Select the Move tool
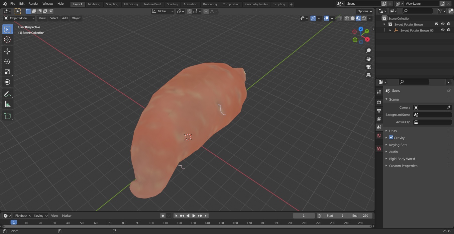454x234 pixels. [x=7, y=51]
